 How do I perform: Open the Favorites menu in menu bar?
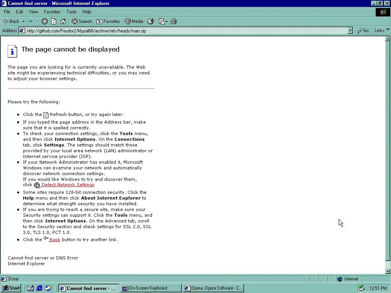click(52, 12)
